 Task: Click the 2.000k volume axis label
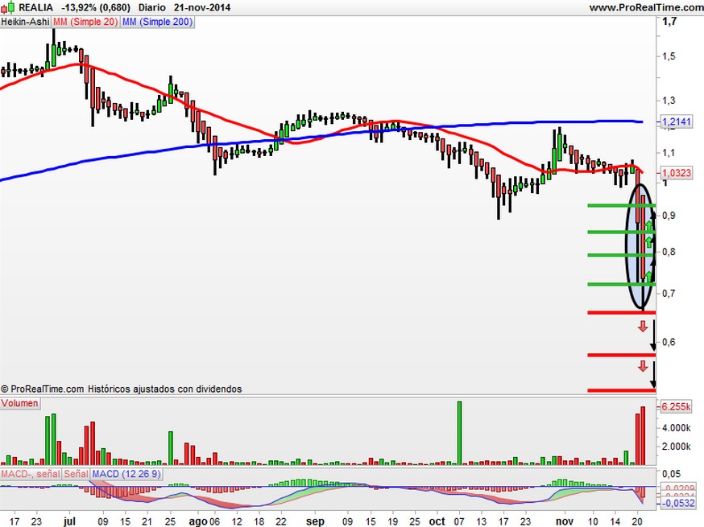click(x=676, y=447)
